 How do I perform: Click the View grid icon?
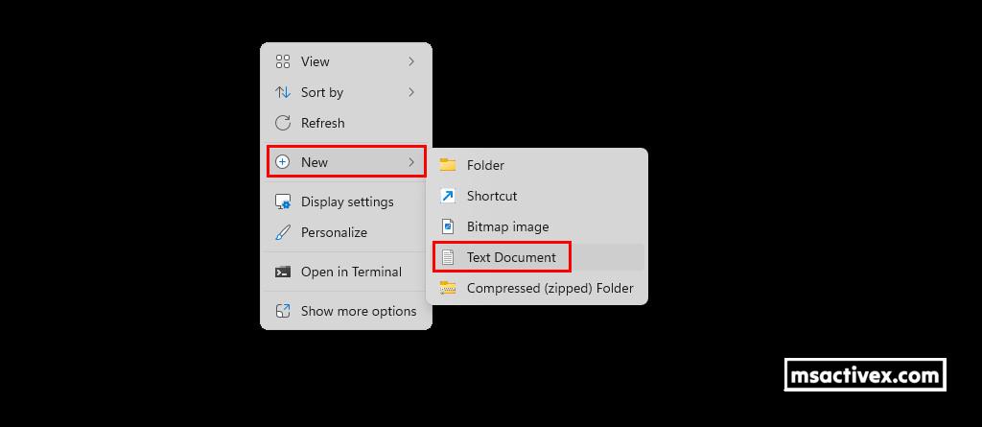pyautogui.click(x=283, y=61)
